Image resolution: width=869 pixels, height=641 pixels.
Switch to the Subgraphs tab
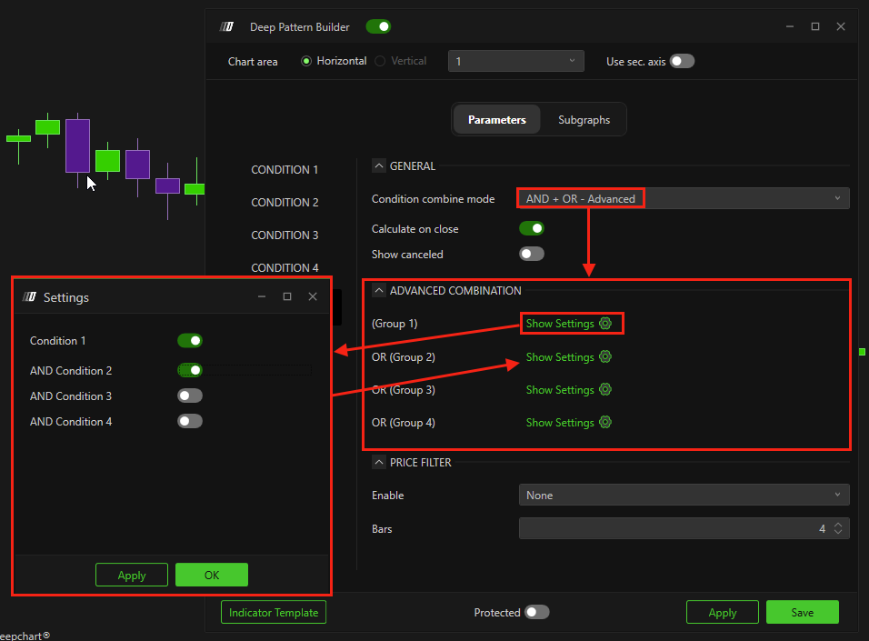click(584, 120)
